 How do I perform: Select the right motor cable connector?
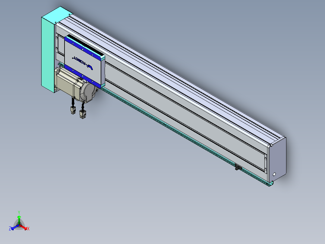pos(83,114)
